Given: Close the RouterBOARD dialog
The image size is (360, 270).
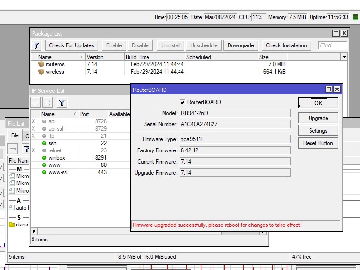Looking at the screenshot, I should [337, 90].
